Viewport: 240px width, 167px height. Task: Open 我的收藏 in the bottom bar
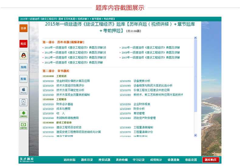click(x=122, y=160)
